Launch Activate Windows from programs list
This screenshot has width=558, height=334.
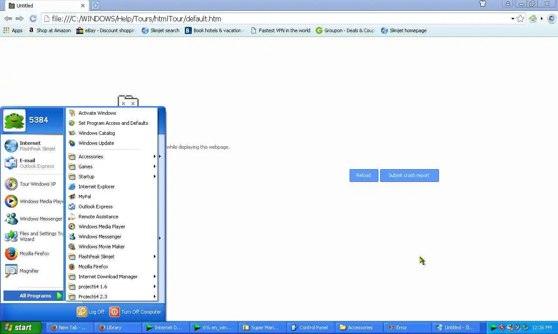coord(112,113)
